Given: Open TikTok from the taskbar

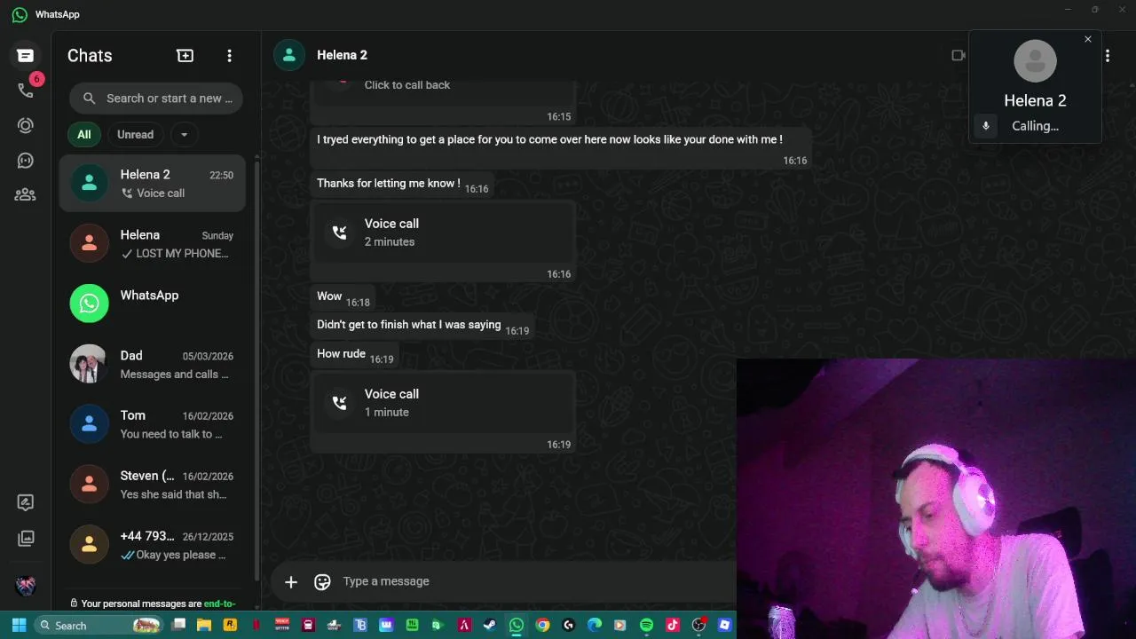Looking at the screenshot, I should tap(673, 625).
